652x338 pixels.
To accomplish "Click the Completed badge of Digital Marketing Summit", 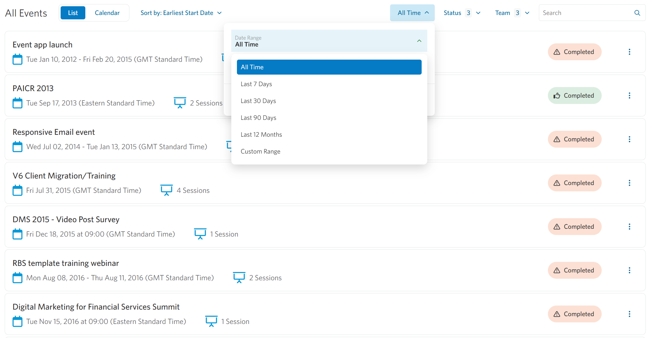I will (x=574, y=314).
